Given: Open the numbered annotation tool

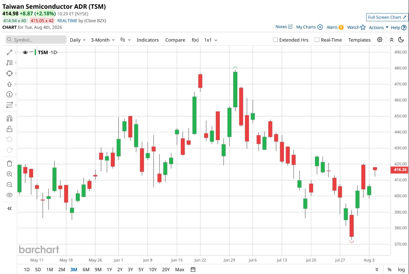Looking at the screenshot, I should point(9,94).
